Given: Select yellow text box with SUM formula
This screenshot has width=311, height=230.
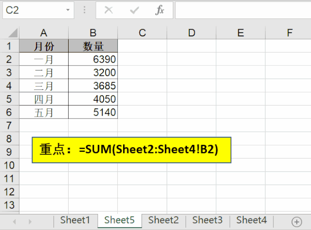Looking at the screenshot, I should [131, 150].
